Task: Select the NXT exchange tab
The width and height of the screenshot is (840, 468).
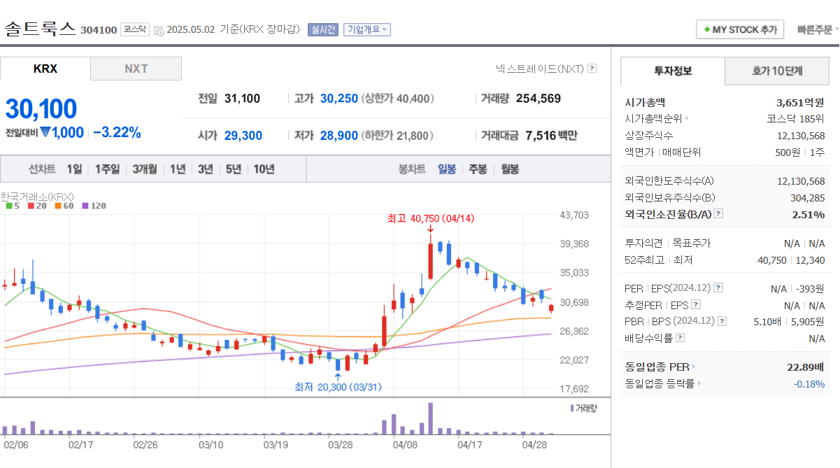Action: [x=136, y=69]
